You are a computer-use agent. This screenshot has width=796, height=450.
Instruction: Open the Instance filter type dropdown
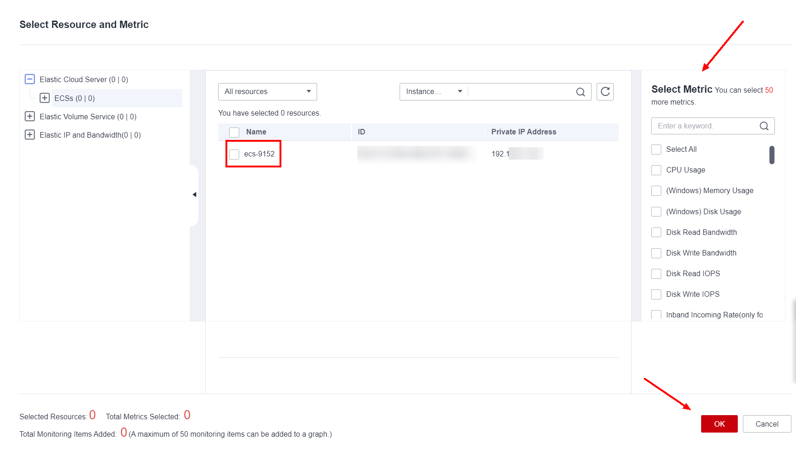434,92
